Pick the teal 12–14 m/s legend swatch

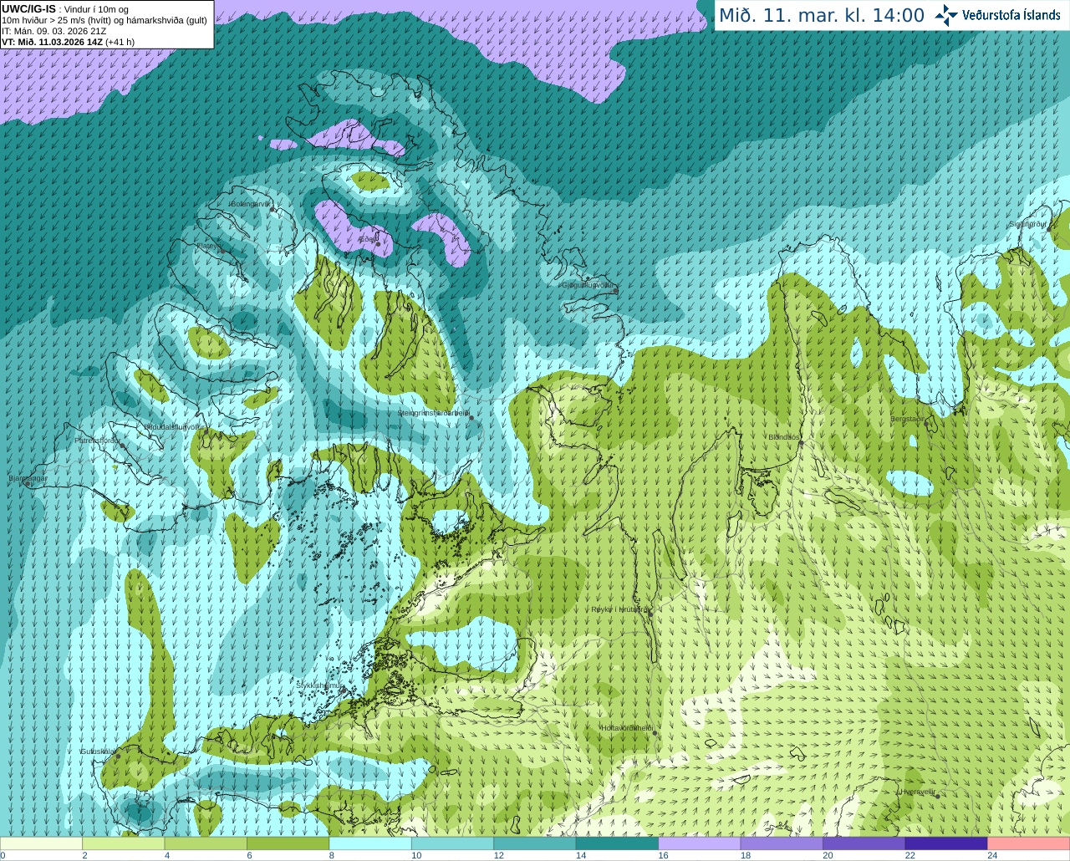[535, 843]
